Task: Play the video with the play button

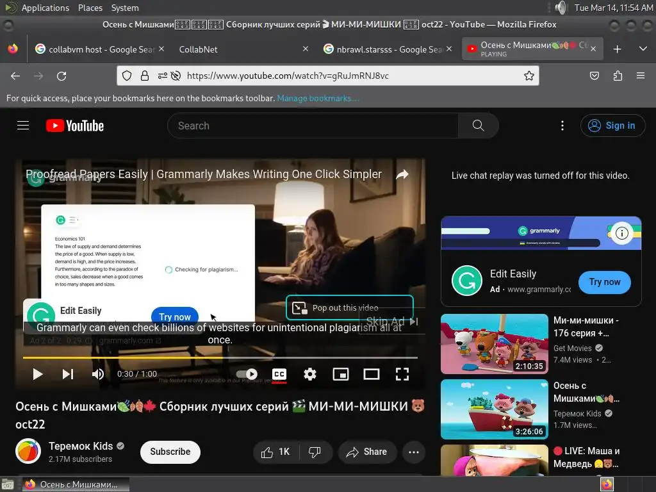Action: (x=38, y=374)
